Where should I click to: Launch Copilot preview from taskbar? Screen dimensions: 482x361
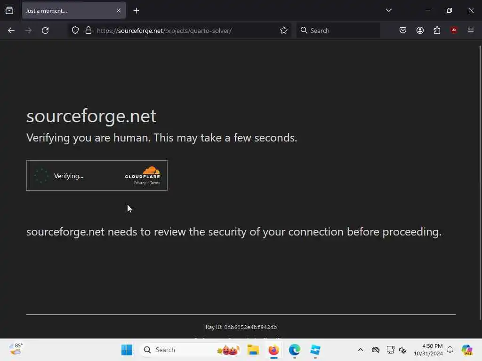click(467, 350)
